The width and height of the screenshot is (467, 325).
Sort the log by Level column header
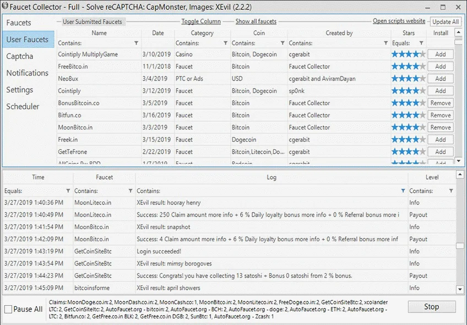pos(432,177)
